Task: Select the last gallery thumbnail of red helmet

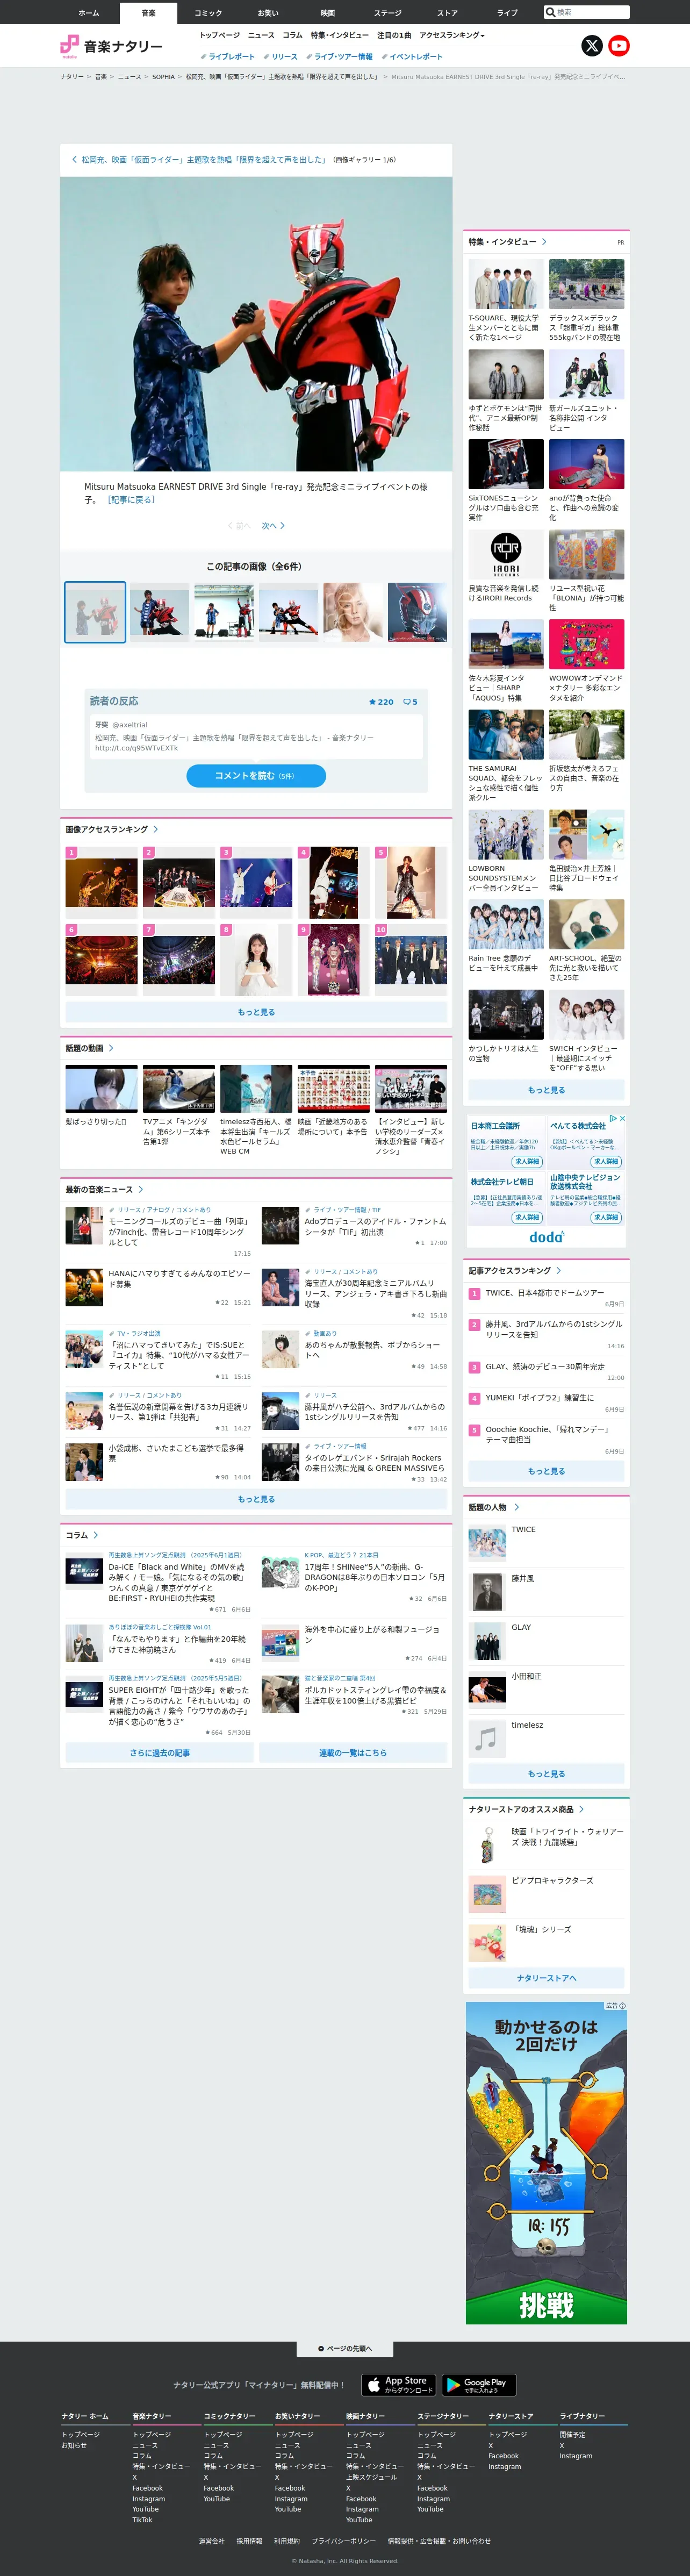Action: point(418,612)
